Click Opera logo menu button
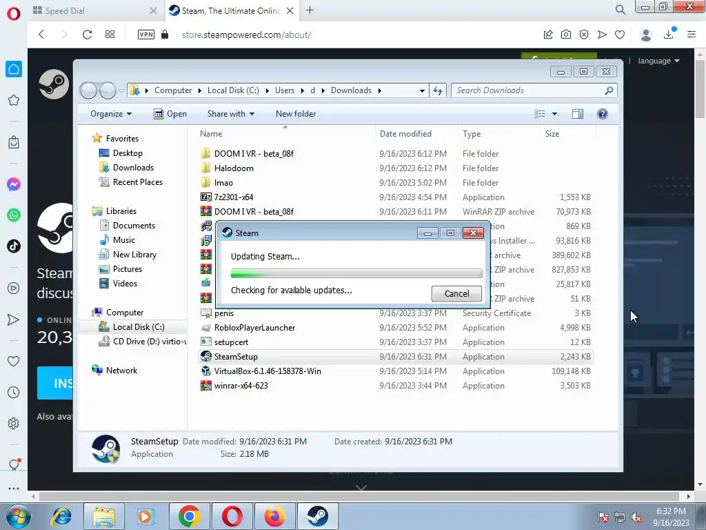 14,14
